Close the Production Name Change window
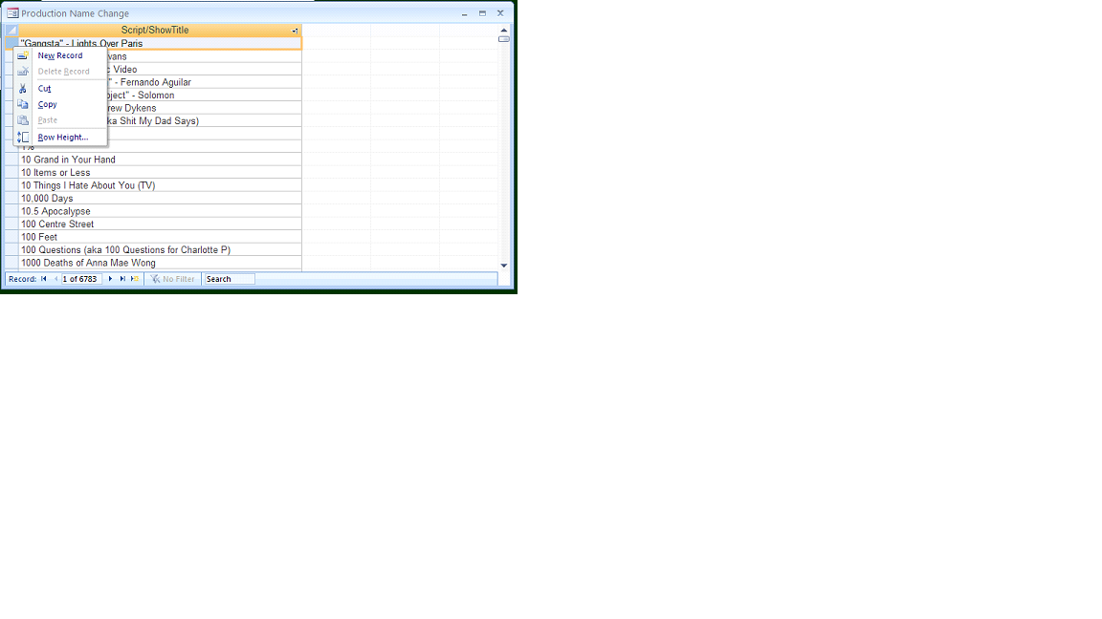This screenshot has height=619, width=1102. click(x=500, y=13)
